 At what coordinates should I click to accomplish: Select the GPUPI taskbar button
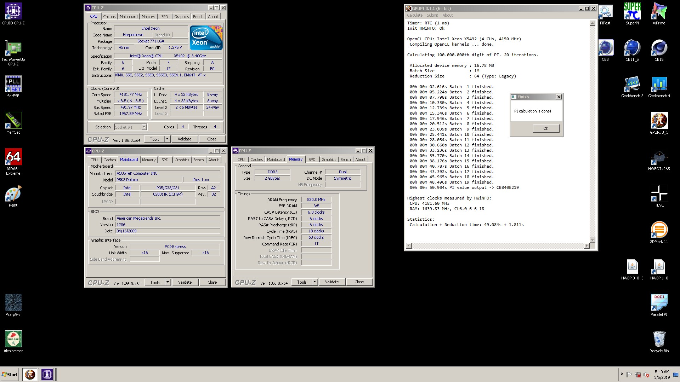point(30,374)
